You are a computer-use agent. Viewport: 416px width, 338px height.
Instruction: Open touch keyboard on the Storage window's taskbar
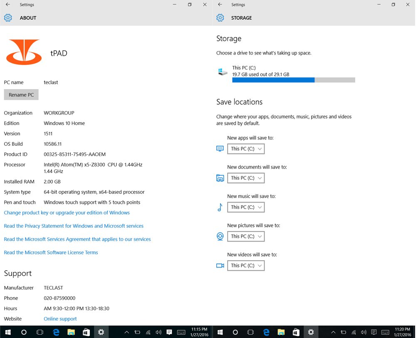385,332
